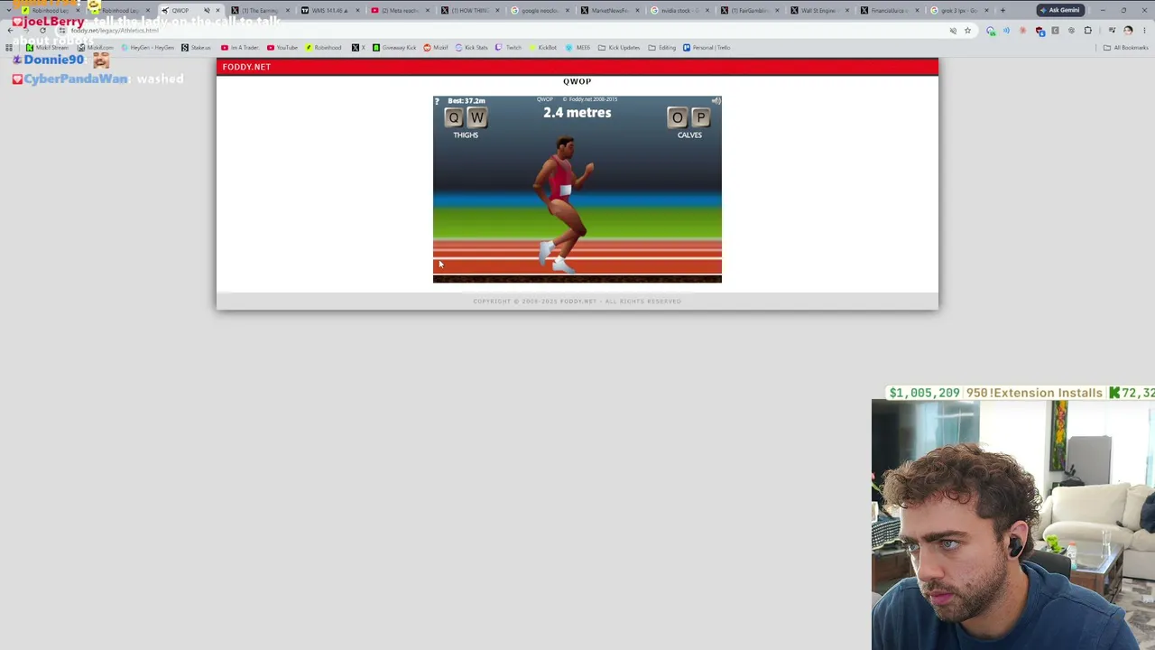Switch to the Meta YouTube tab
This screenshot has width=1155, height=650.
click(x=400, y=11)
